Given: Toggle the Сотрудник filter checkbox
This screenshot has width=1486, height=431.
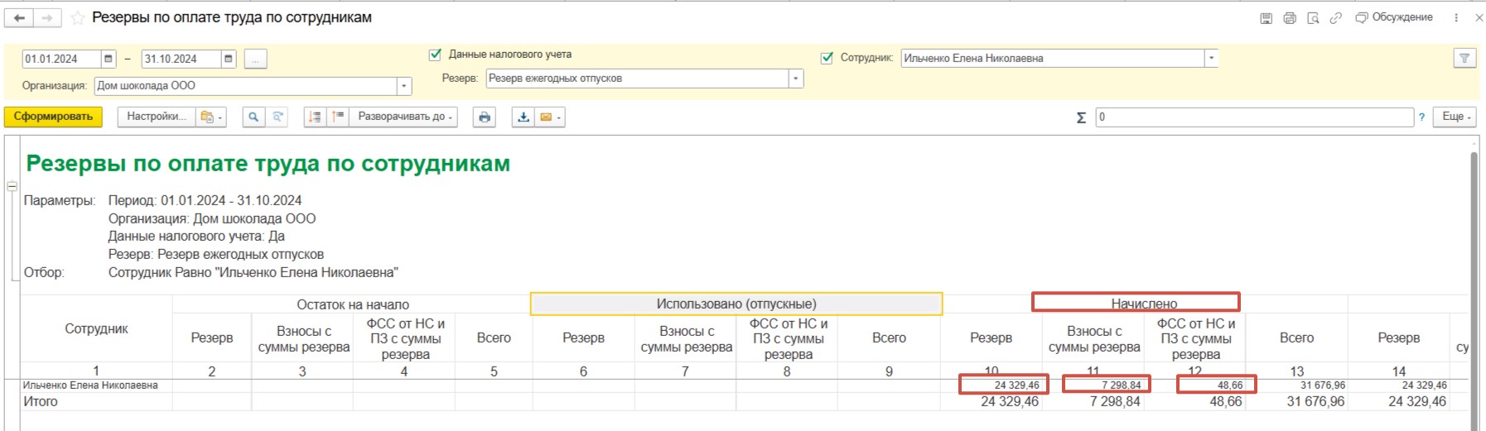Looking at the screenshot, I should tap(827, 58).
